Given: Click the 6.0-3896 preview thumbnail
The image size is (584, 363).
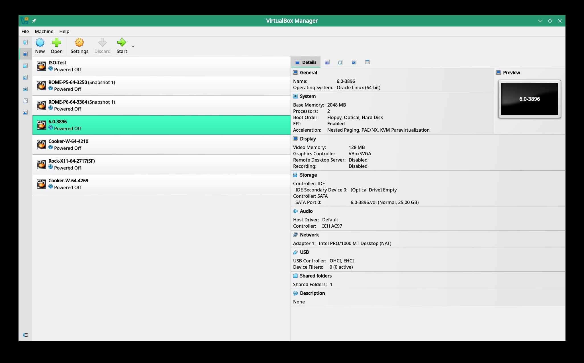Looking at the screenshot, I should [529, 99].
